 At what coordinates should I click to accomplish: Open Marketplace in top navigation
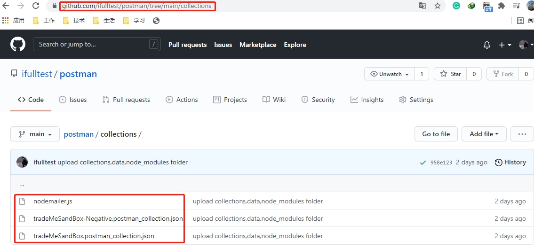[258, 45]
